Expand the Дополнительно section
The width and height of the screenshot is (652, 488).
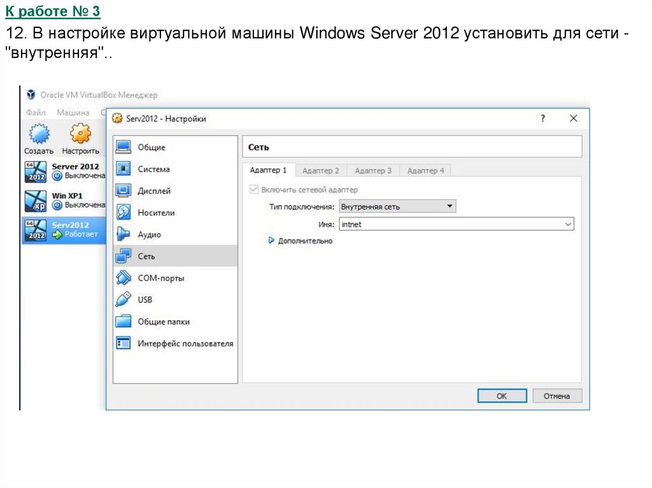pyautogui.click(x=272, y=241)
